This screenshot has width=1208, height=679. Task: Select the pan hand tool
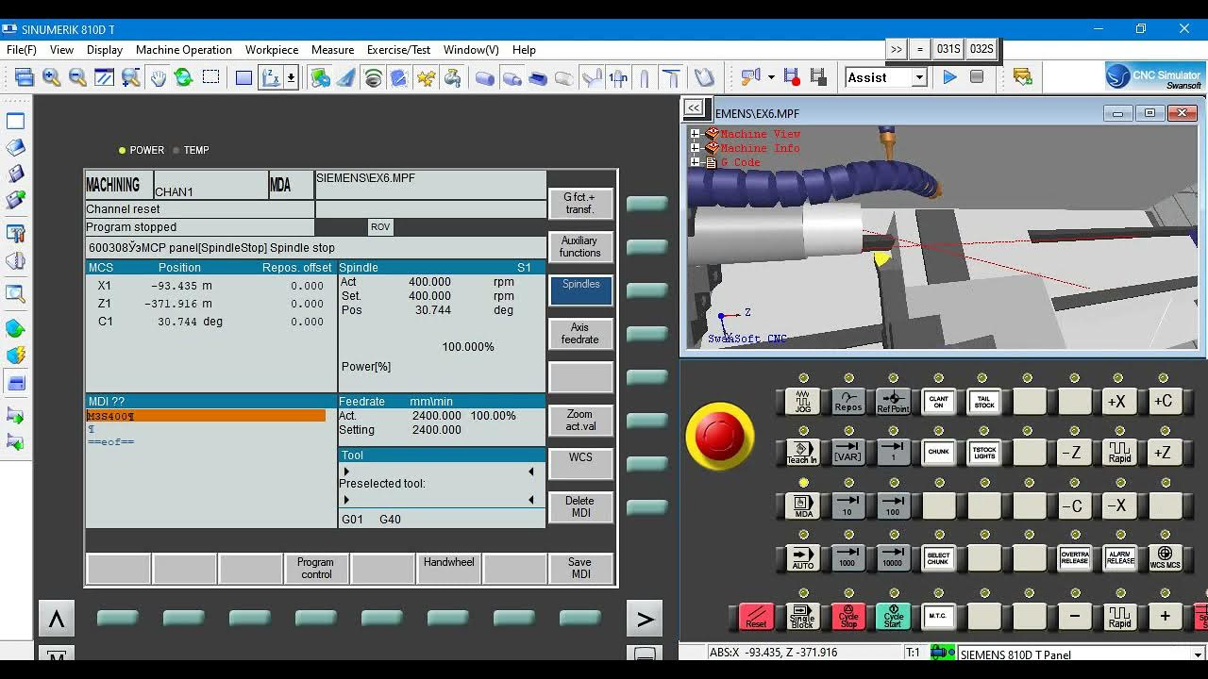[158, 78]
